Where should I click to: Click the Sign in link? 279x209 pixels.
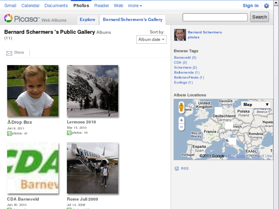tap(251, 6)
